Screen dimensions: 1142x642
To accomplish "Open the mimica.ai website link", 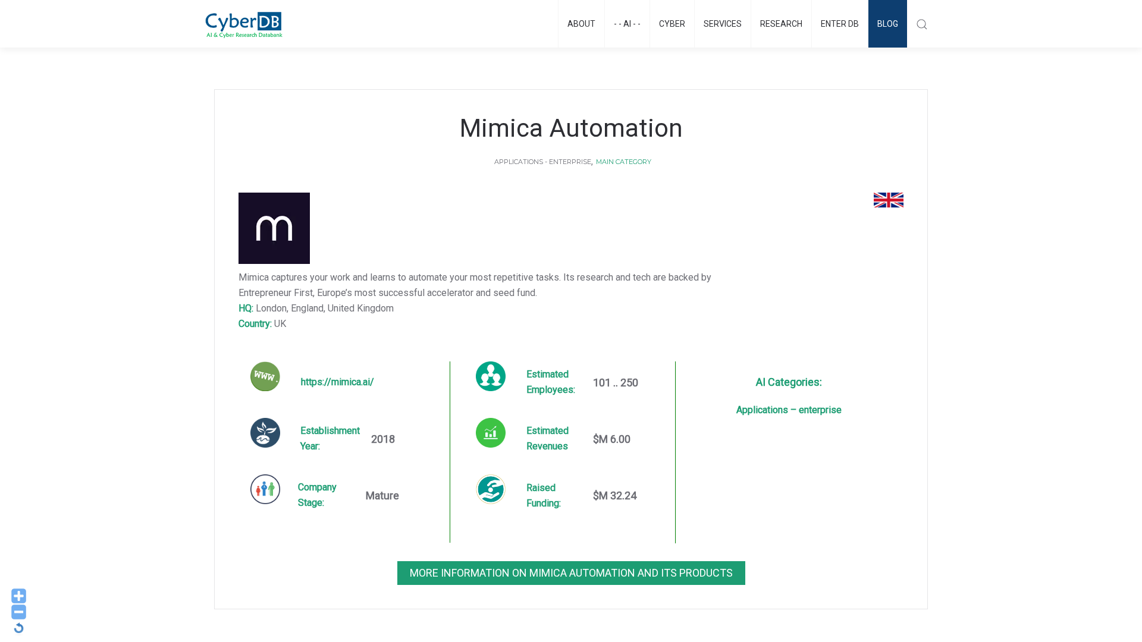I will (337, 382).
